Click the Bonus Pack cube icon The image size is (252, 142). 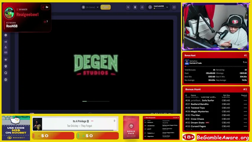[131, 126]
